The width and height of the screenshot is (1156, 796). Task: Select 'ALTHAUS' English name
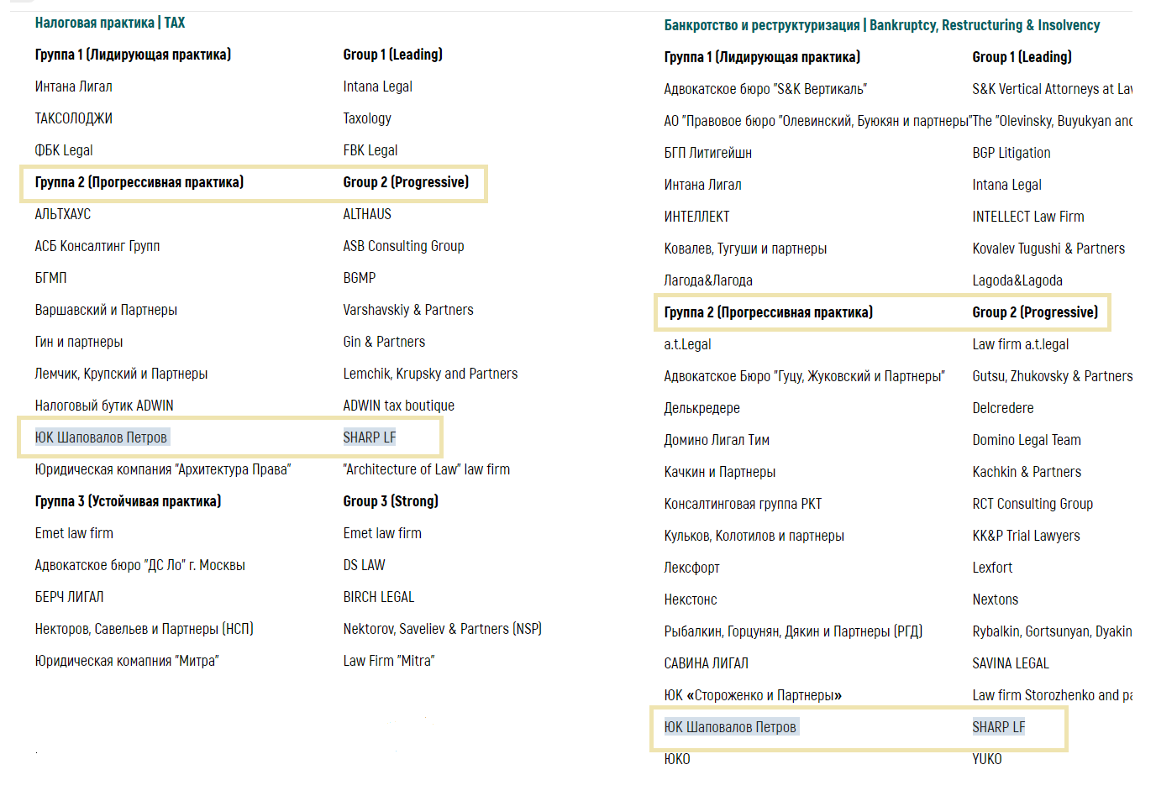click(x=367, y=214)
